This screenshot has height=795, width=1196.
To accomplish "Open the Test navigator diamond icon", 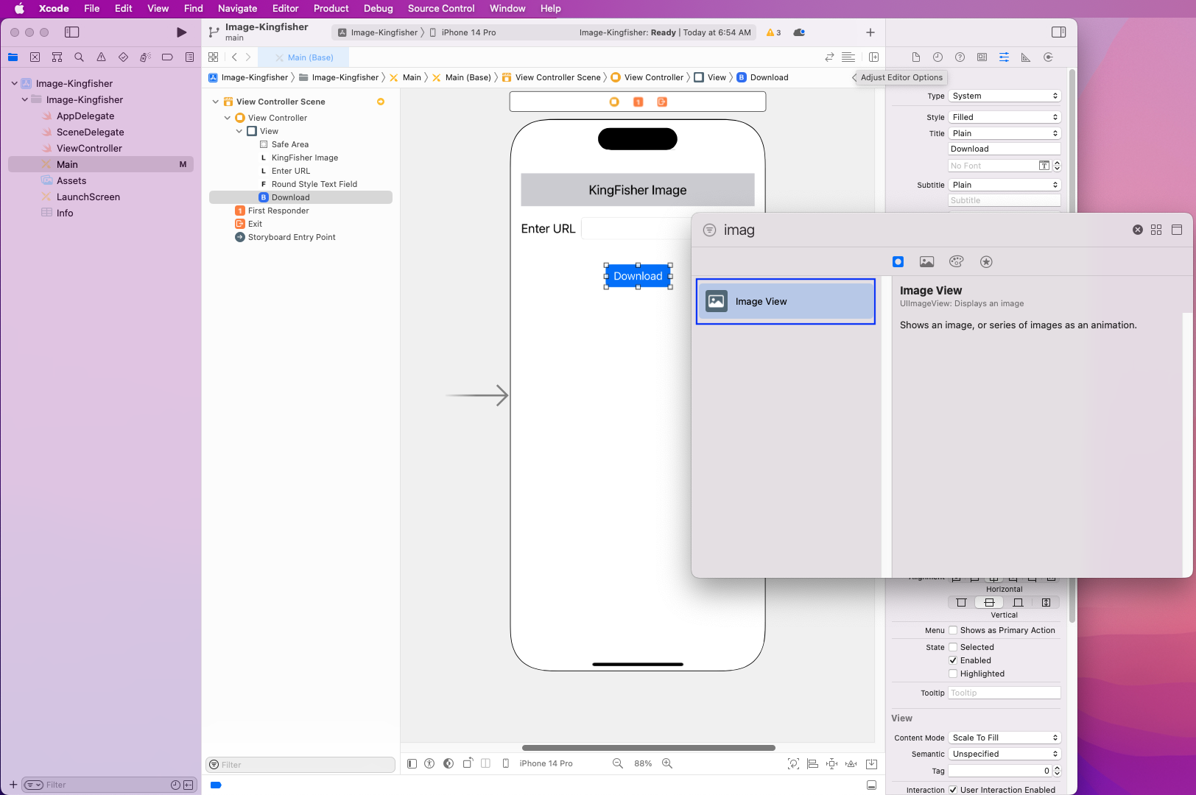I will pyautogui.click(x=123, y=57).
